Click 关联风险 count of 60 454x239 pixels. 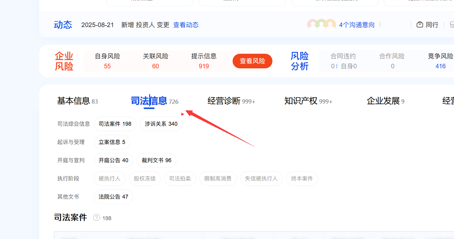[155, 66]
